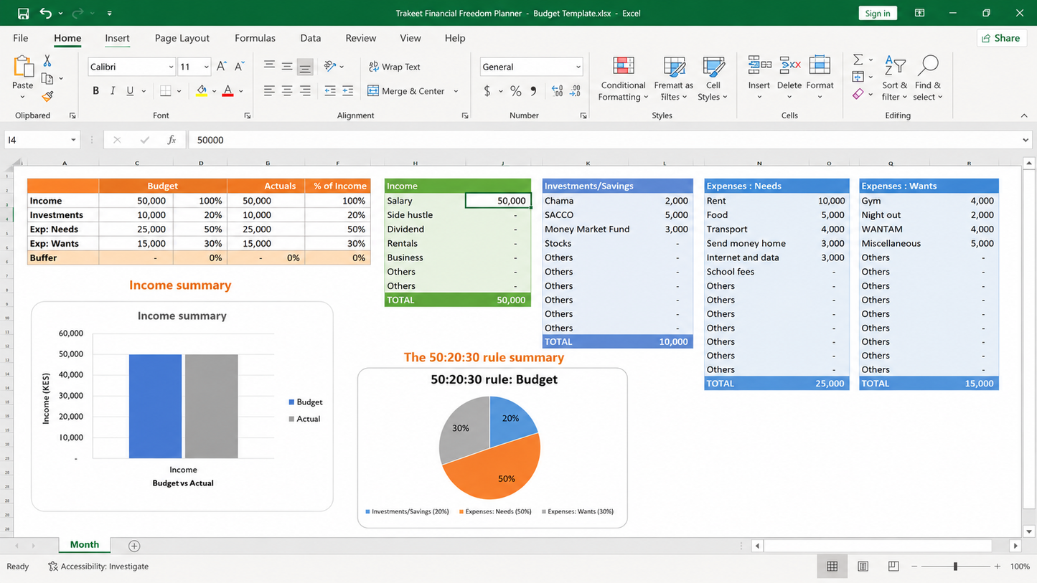Open the General number format dropdown
The image size is (1037, 583).
pyautogui.click(x=578, y=67)
